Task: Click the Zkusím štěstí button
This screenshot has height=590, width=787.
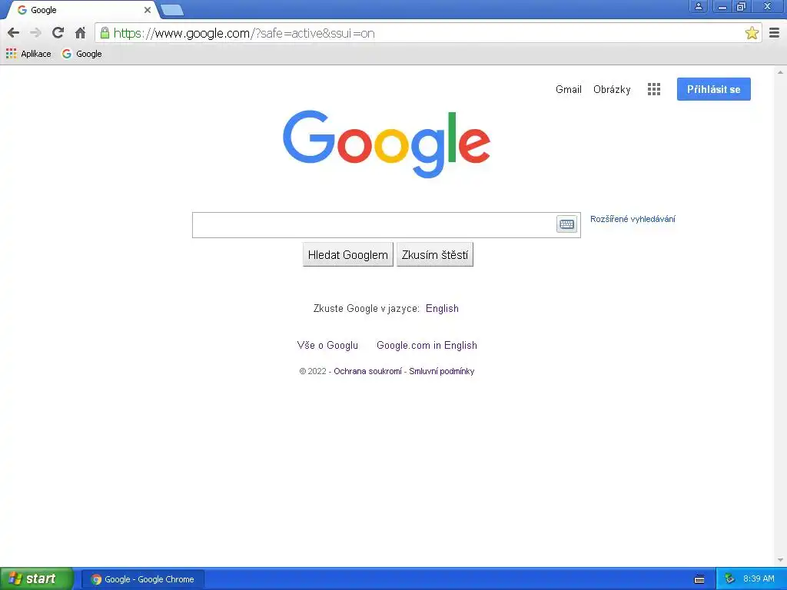Action: [435, 254]
